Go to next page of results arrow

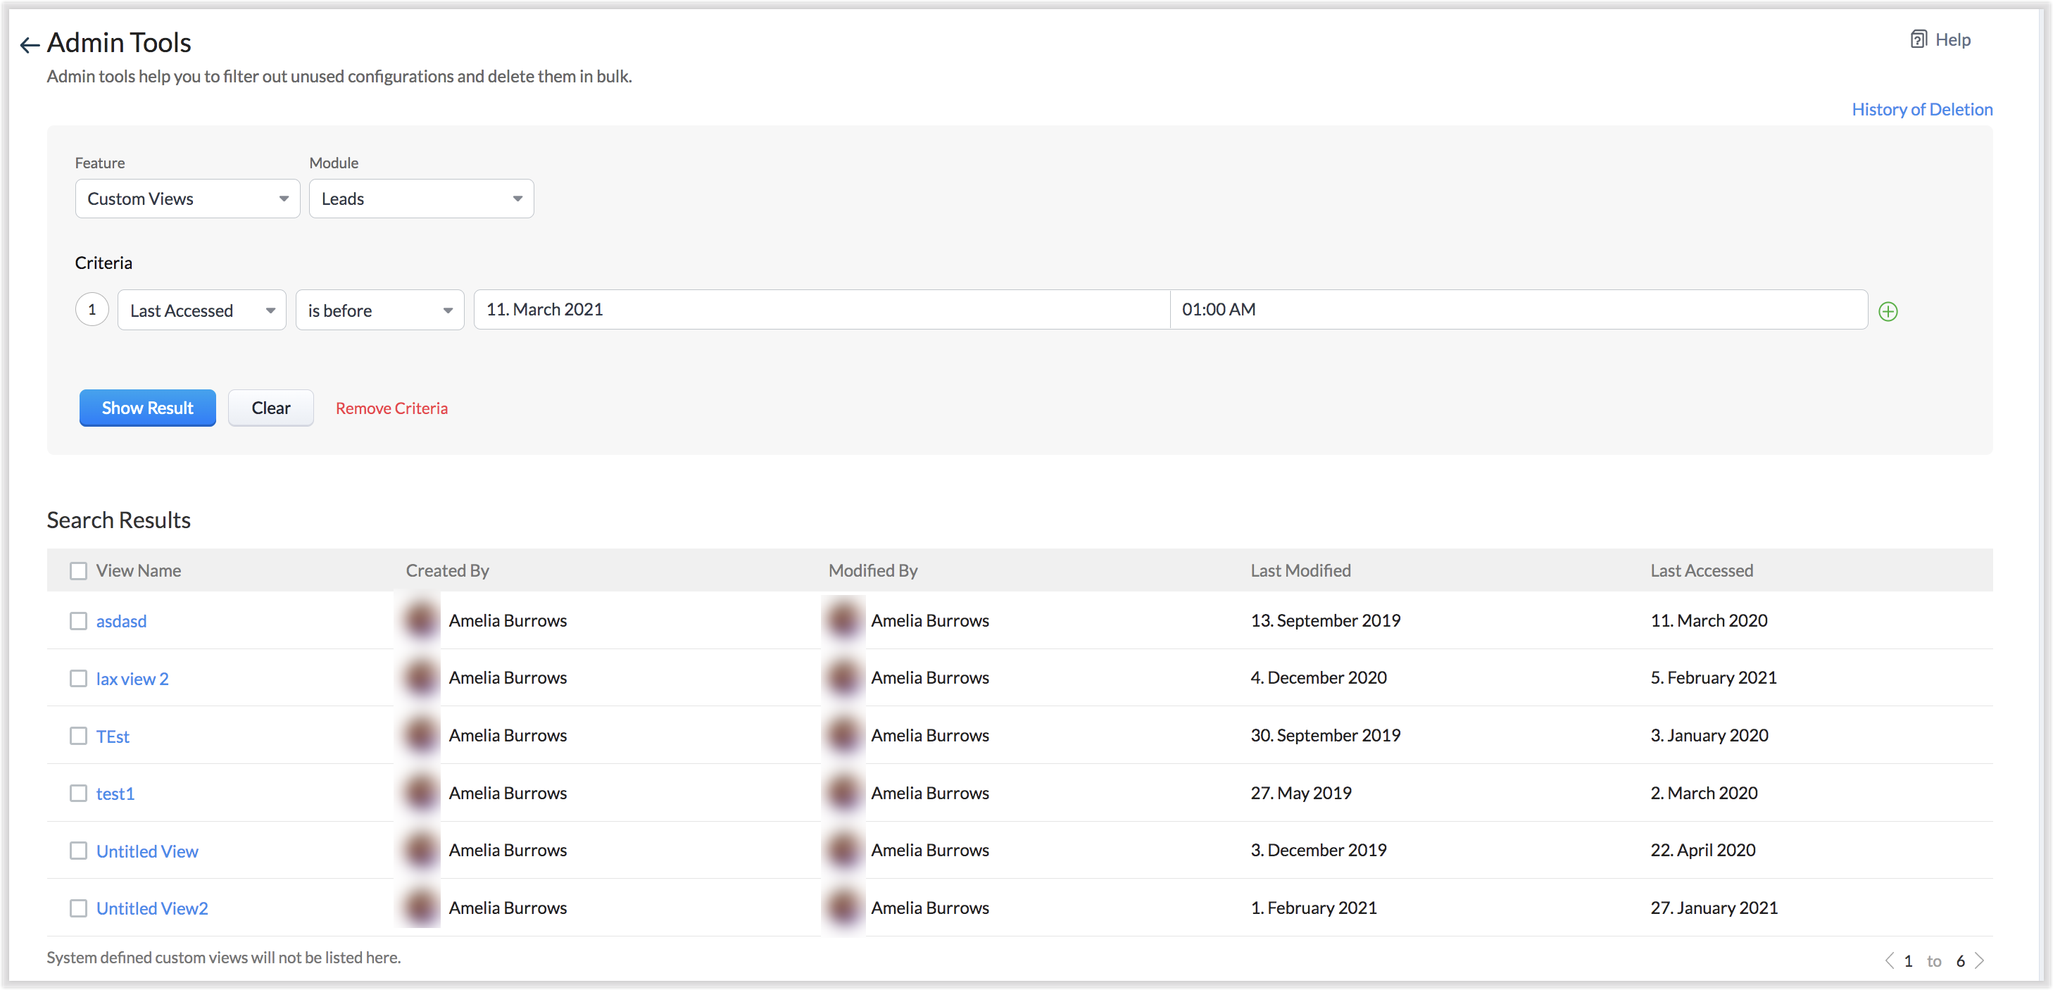click(1980, 960)
